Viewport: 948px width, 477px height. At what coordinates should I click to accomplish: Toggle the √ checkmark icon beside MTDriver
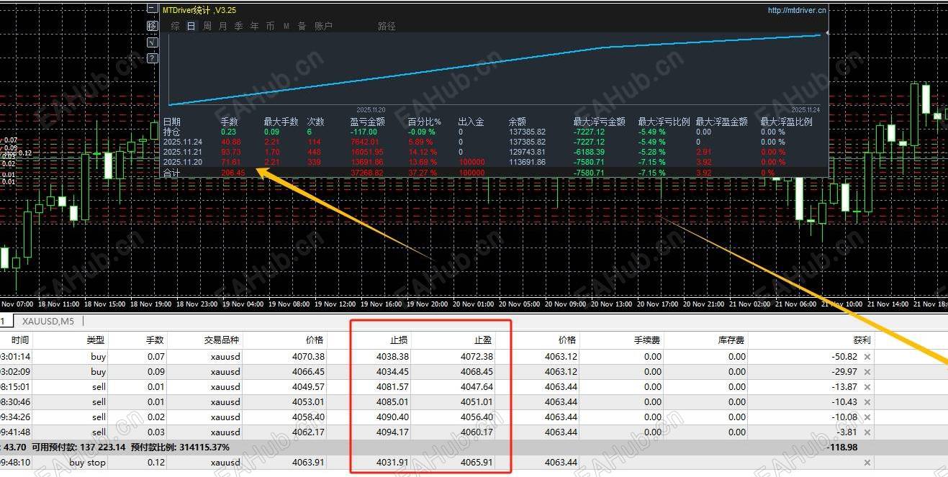click(152, 42)
